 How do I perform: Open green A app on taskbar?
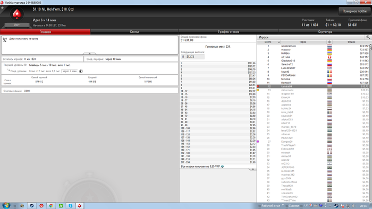click(x=61, y=206)
